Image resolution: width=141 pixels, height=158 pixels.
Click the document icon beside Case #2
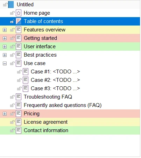tap(26, 80)
